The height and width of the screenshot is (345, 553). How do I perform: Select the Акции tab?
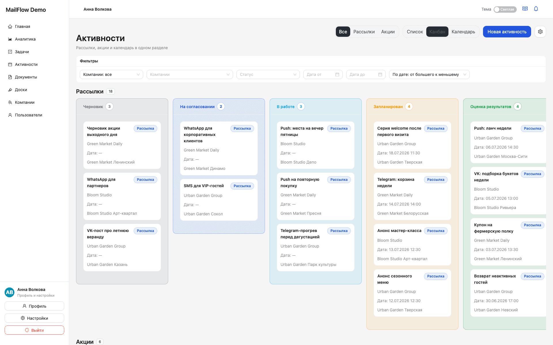[388, 32]
